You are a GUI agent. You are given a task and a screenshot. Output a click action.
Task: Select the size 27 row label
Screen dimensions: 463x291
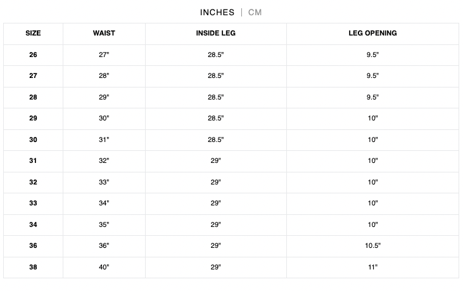[x=33, y=75]
